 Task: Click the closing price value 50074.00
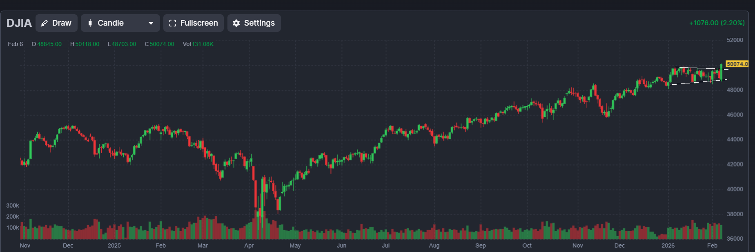point(162,44)
